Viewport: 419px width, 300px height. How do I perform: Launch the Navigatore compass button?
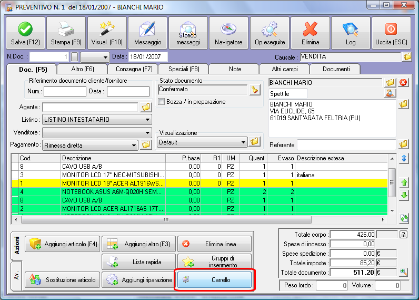pos(229,33)
